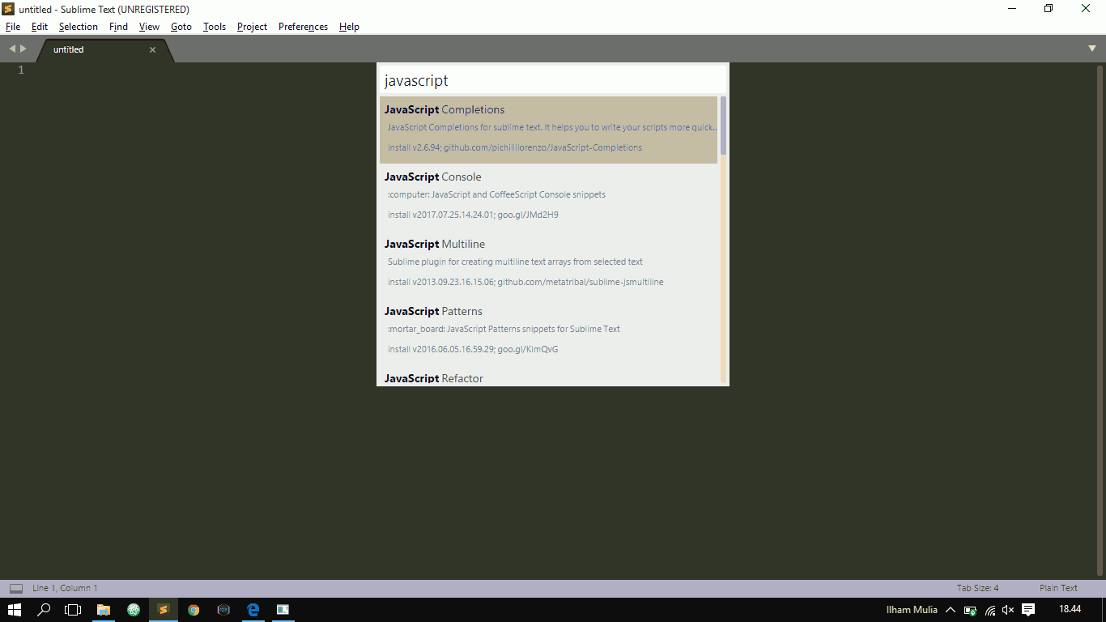Show hidden system tray icons
The width and height of the screenshot is (1106, 622).
(x=951, y=610)
